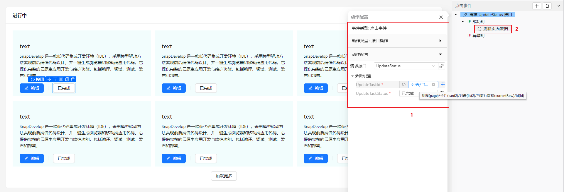Collapse the 动作配置 section arrow
The image size is (564, 192).
(x=440, y=54)
